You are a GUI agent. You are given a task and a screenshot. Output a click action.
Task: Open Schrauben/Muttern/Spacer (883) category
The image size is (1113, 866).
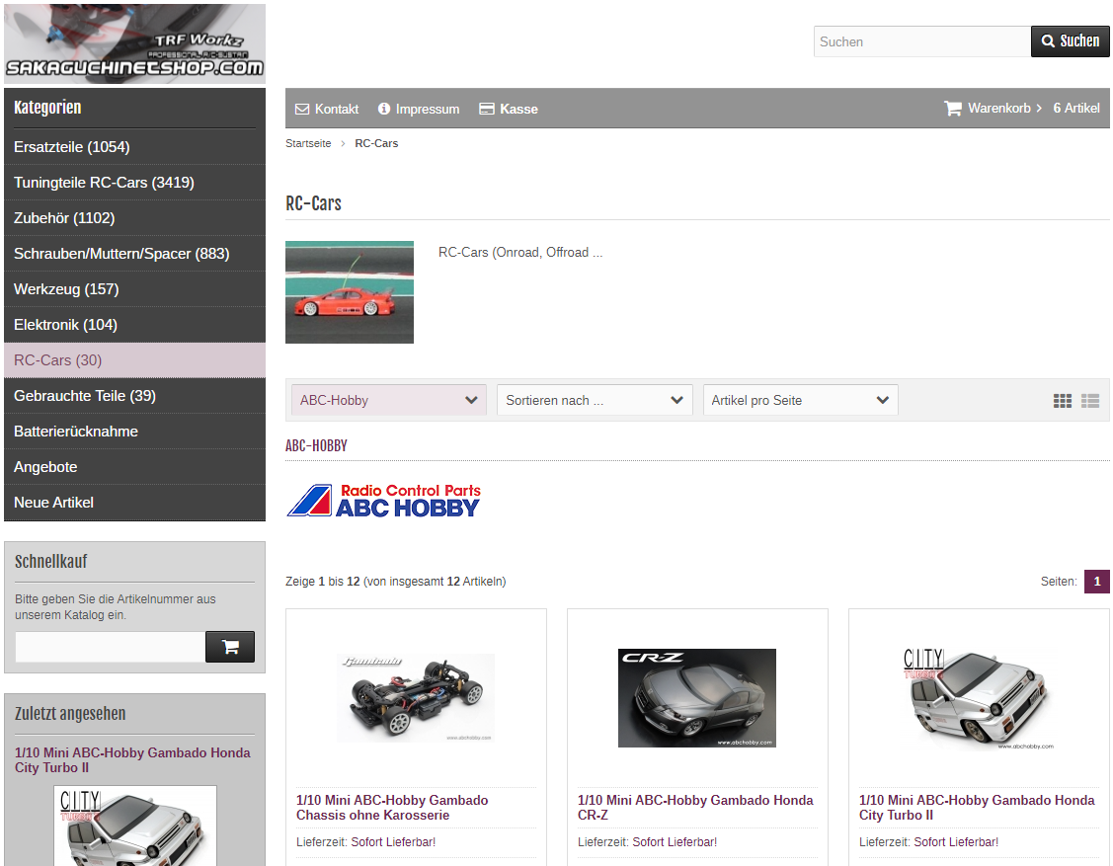[135, 254]
